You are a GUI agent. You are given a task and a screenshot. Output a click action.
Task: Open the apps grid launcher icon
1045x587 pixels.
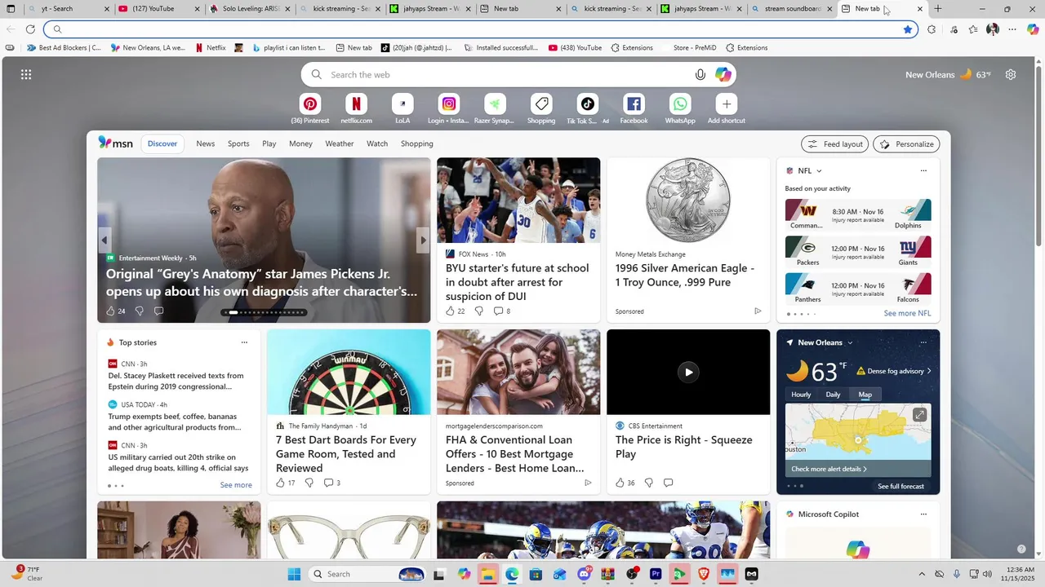coord(26,75)
